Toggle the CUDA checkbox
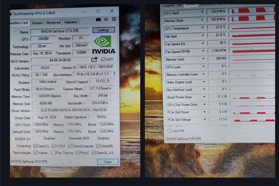This screenshot has height=186, width=279. pyautogui.click(x=54, y=146)
